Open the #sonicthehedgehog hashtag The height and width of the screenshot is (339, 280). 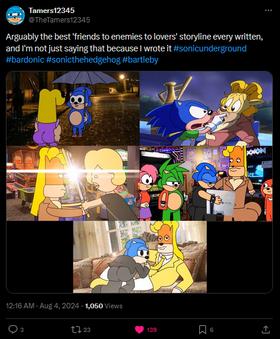coord(83,60)
